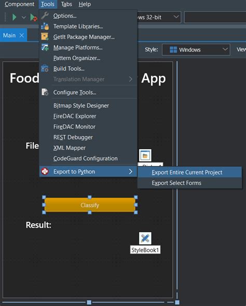Expand the Export to Python submenu arrow

pos(131,171)
